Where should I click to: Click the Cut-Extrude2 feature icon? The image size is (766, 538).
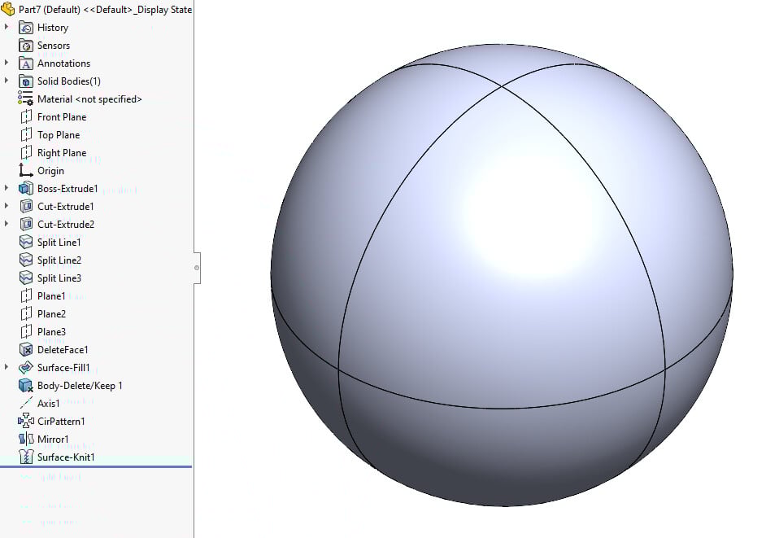[x=26, y=224]
